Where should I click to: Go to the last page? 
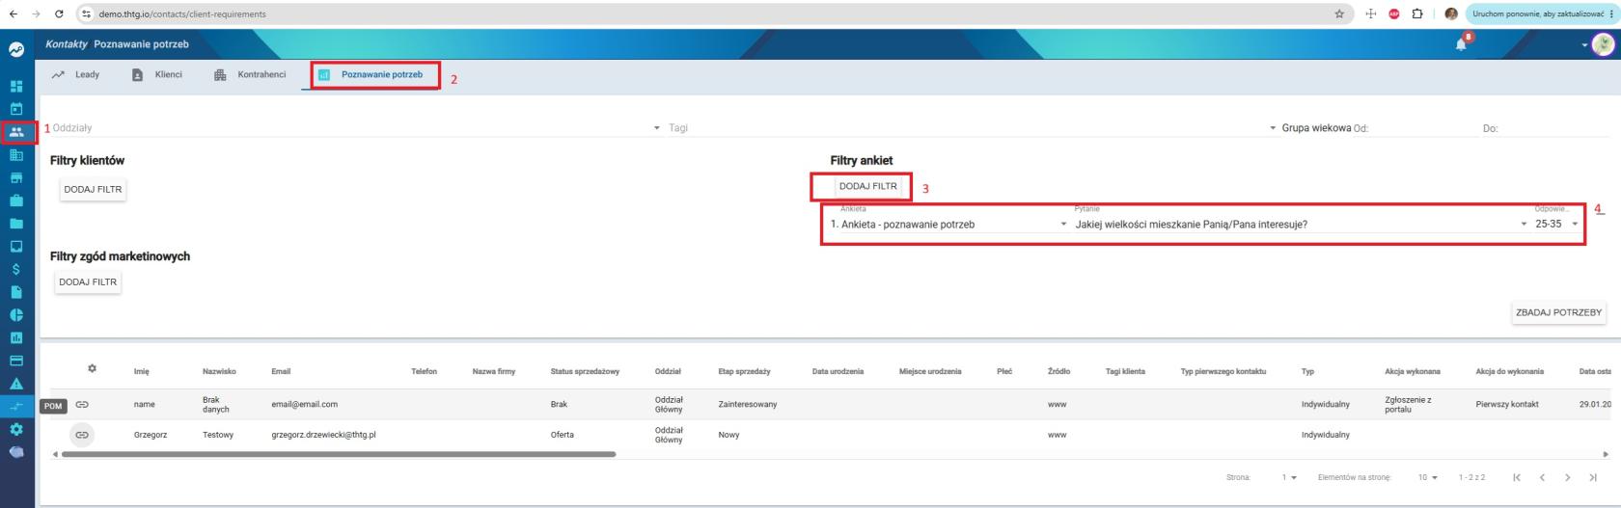1593,477
